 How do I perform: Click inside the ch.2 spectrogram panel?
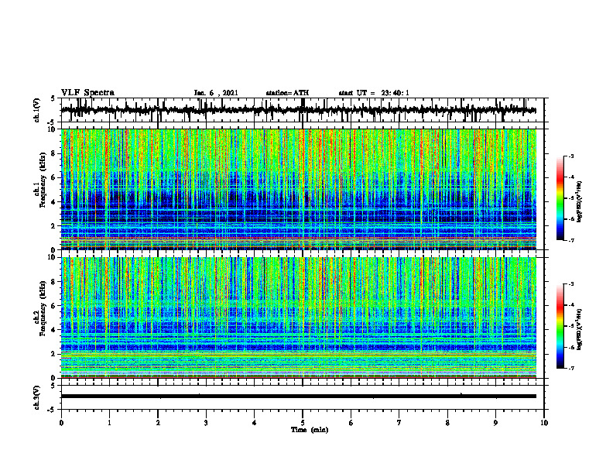(298, 318)
